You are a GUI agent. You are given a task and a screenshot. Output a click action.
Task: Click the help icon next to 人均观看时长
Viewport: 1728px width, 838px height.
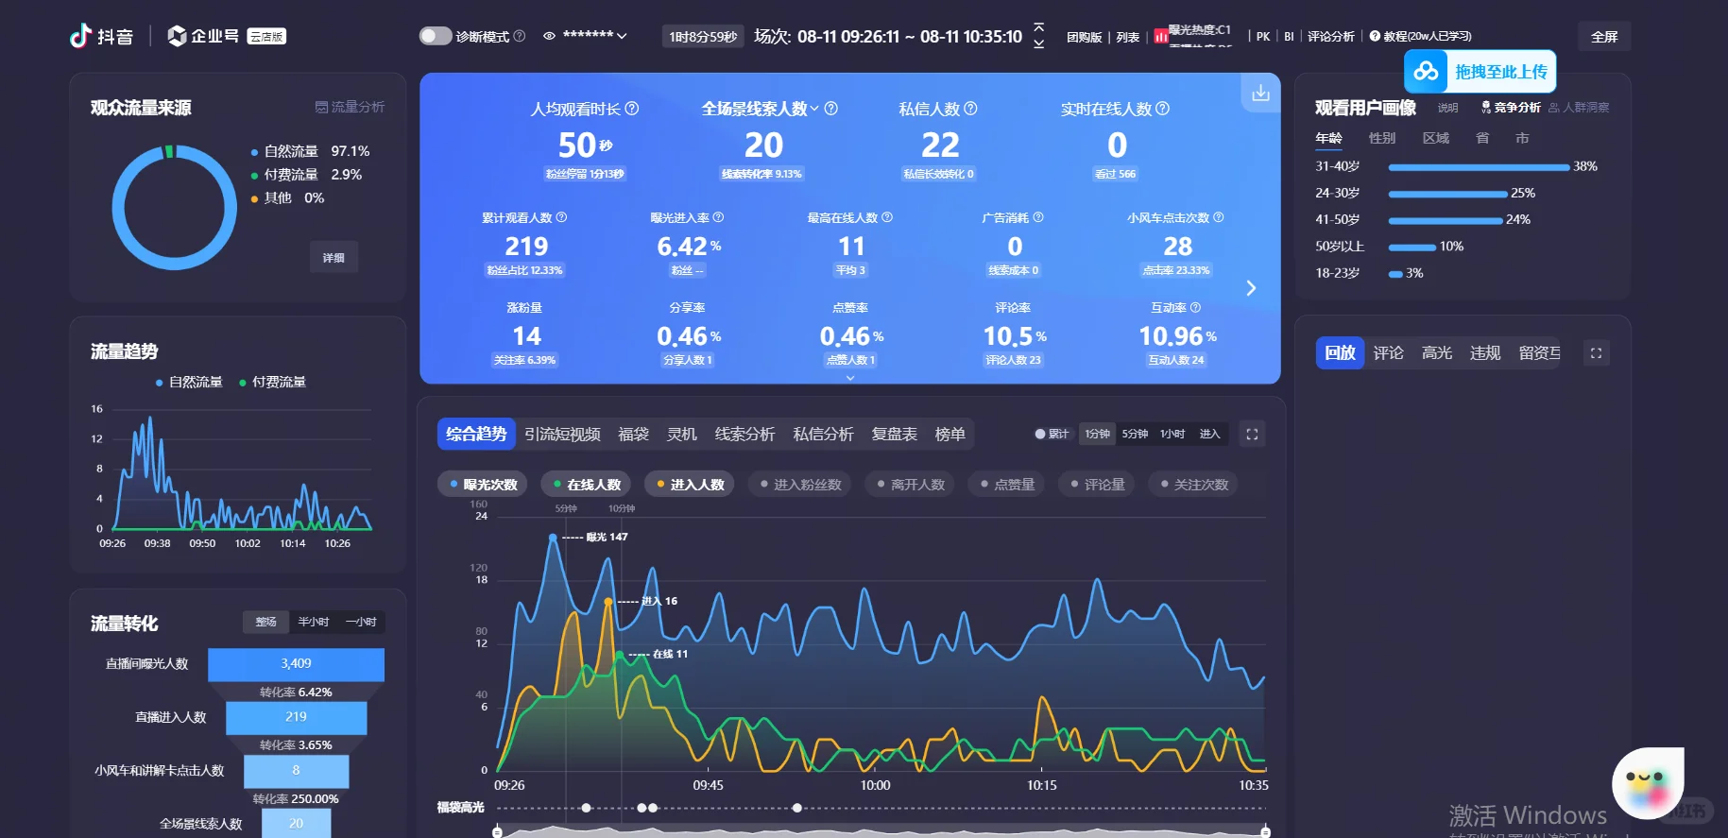(x=632, y=109)
